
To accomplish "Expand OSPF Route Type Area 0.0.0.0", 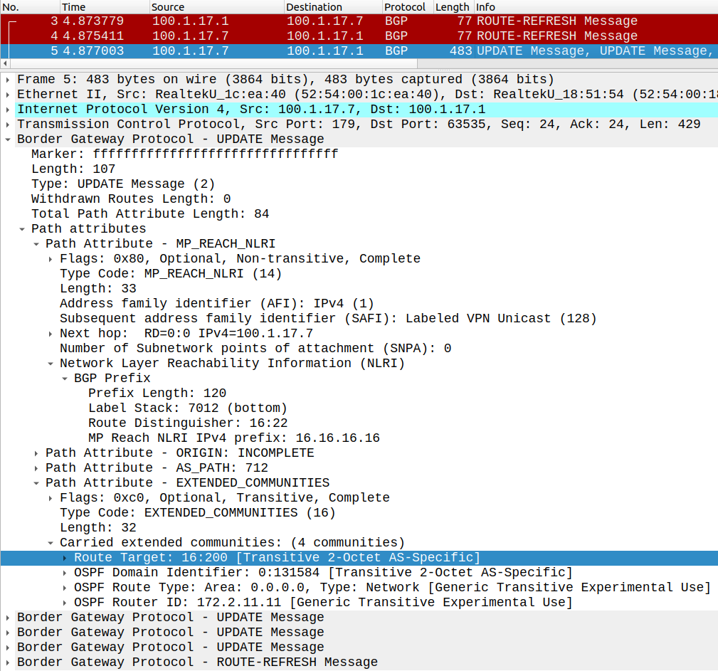I will tap(65, 588).
